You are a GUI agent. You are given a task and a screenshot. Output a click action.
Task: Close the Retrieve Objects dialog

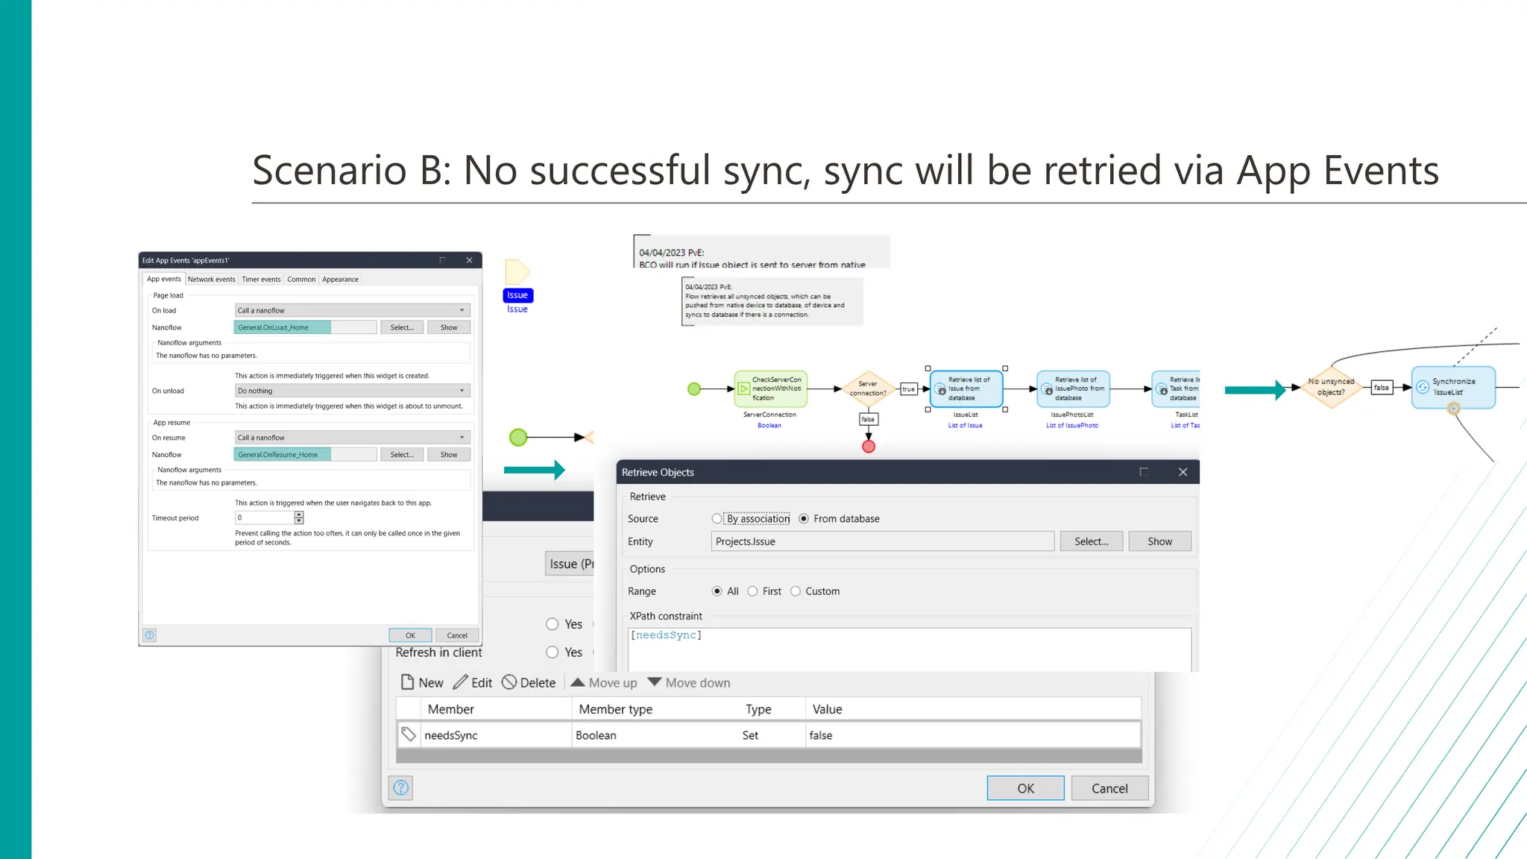pos(1183,472)
